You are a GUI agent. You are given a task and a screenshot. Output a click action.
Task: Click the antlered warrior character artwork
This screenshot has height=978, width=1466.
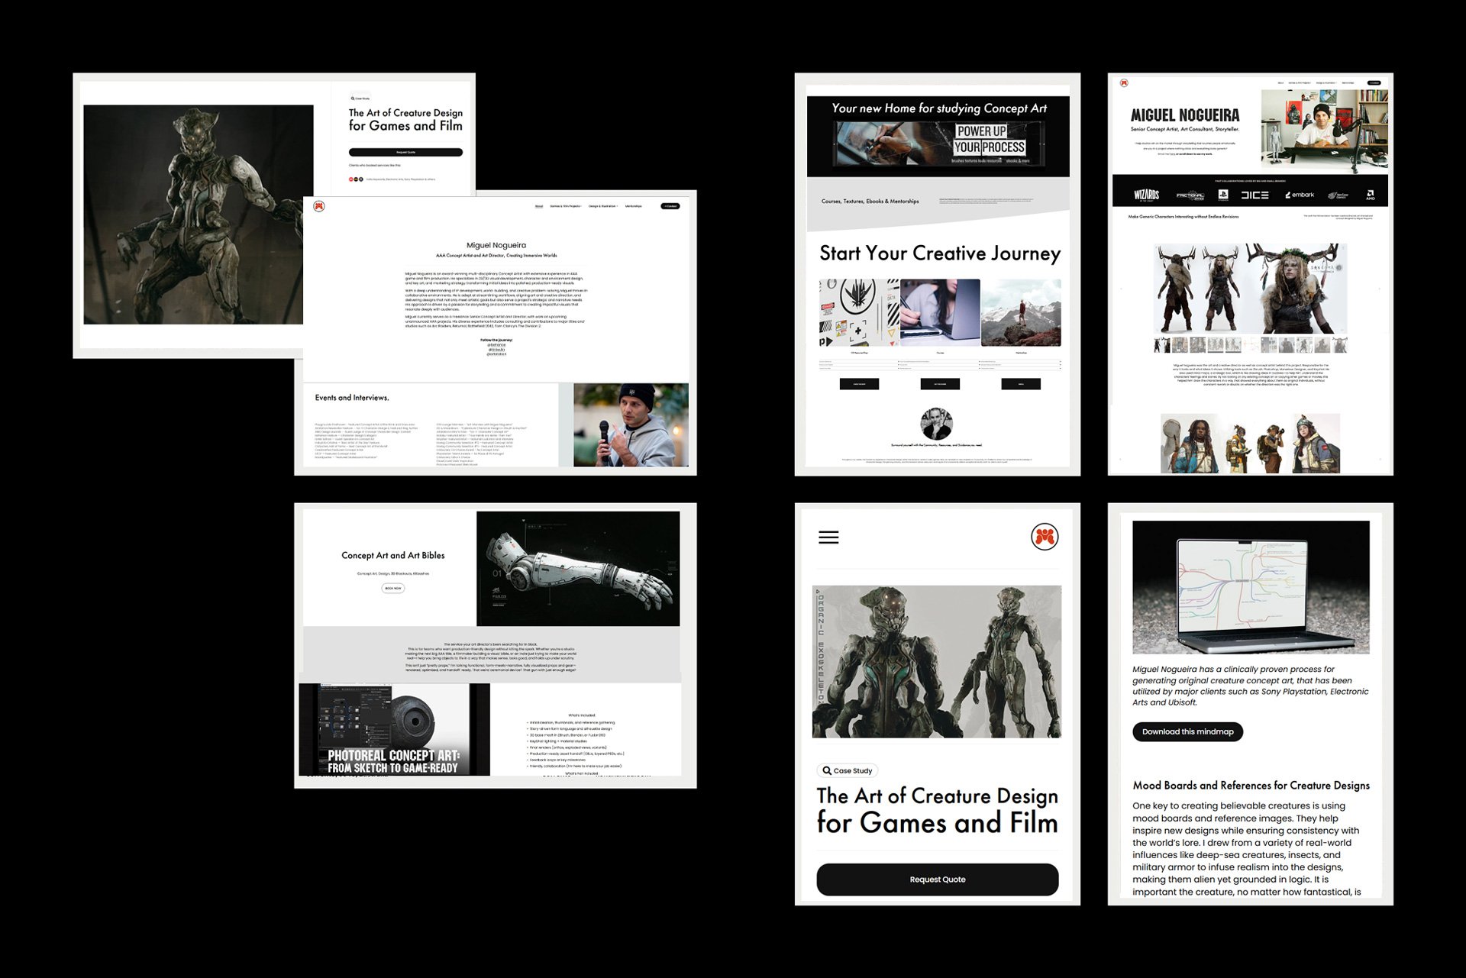point(1249,289)
